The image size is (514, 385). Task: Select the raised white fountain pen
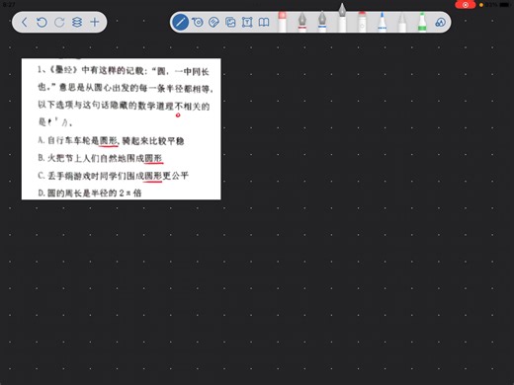point(342,18)
